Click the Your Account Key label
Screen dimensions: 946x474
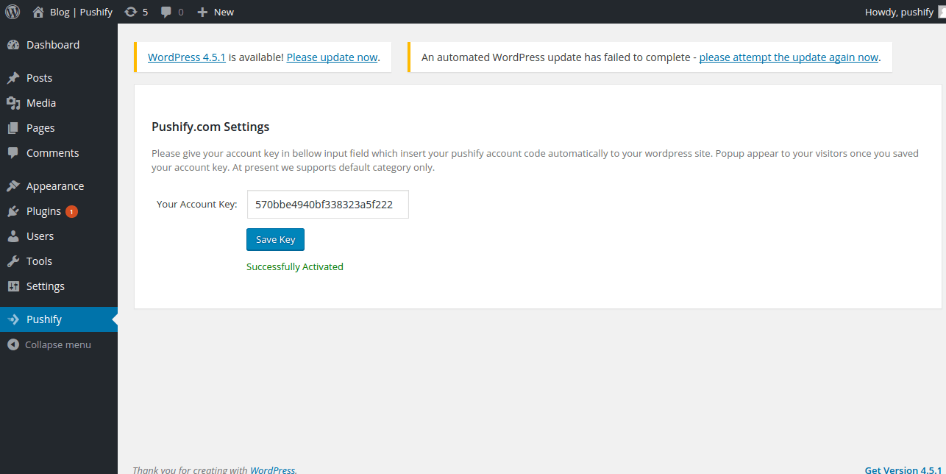197,204
